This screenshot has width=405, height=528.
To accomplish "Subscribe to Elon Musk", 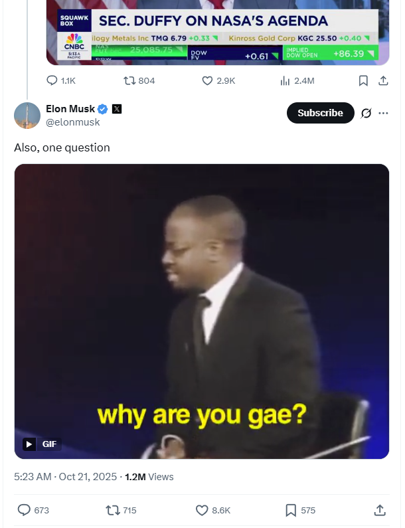I will click(320, 113).
